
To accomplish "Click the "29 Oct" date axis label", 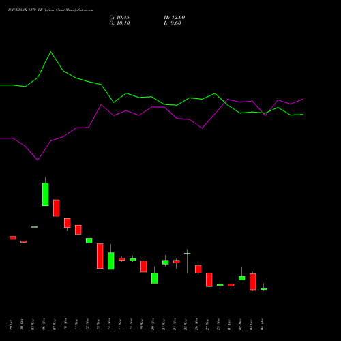I will click(11, 325).
